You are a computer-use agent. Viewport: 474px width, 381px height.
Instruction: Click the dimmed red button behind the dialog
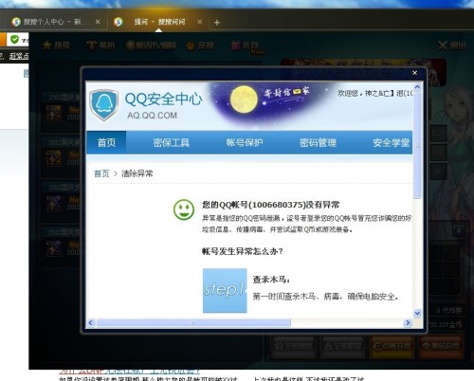pyautogui.click(x=441, y=346)
